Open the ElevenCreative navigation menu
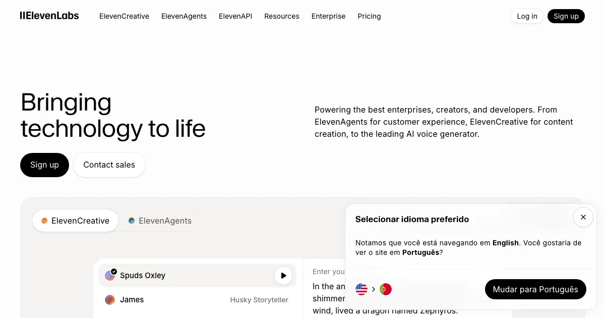This screenshot has width=605, height=318. tap(124, 16)
